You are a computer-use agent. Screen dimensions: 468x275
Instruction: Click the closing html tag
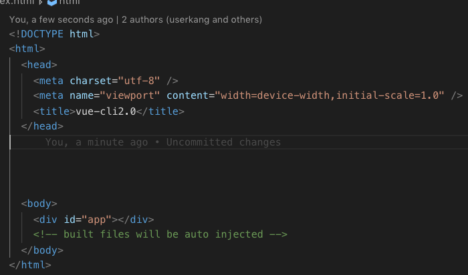tap(30, 265)
